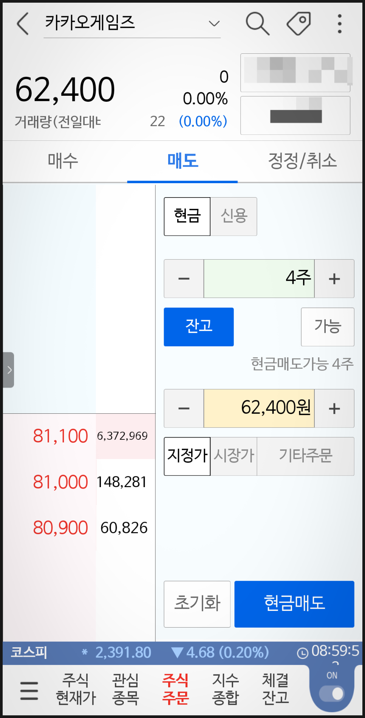This screenshot has height=718, width=365.
Task: Tap the 현금매도가능 4주 text
Action: (x=302, y=364)
